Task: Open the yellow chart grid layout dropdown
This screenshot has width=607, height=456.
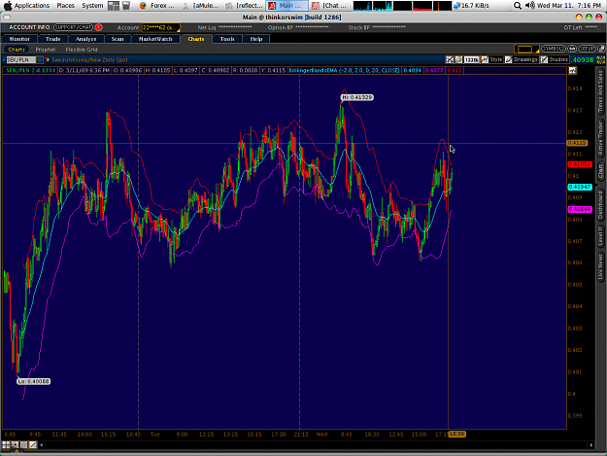Action: tap(526, 50)
